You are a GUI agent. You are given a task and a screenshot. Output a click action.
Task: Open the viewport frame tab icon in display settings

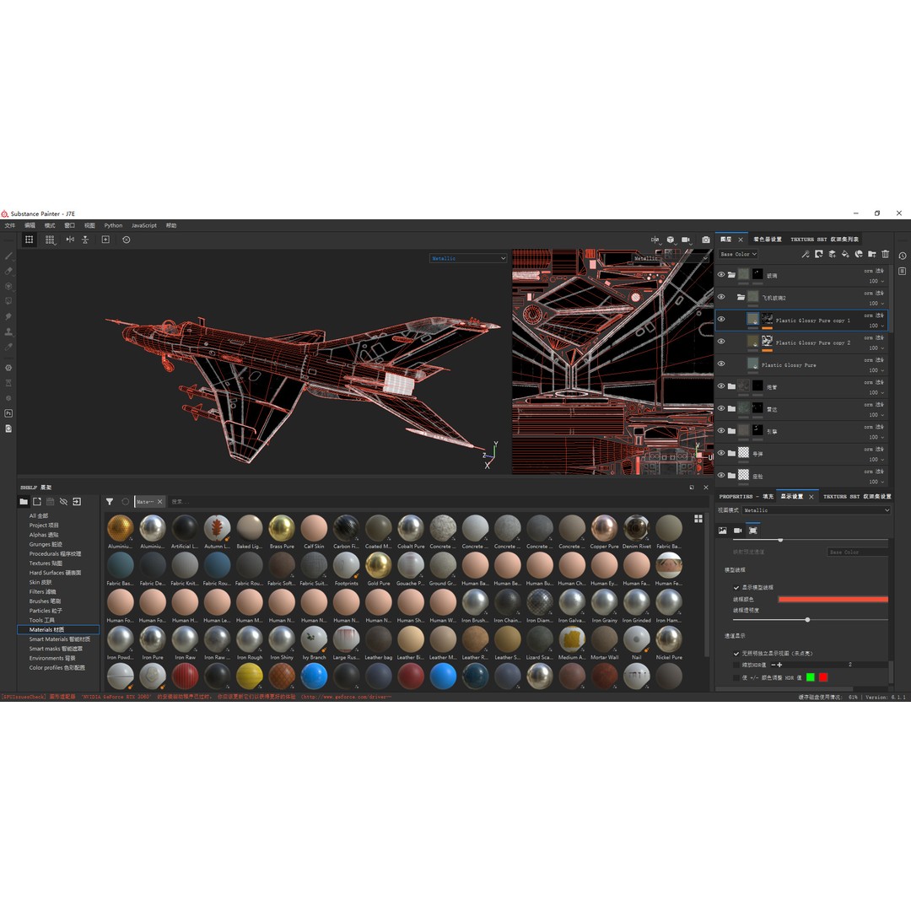(753, 531)
